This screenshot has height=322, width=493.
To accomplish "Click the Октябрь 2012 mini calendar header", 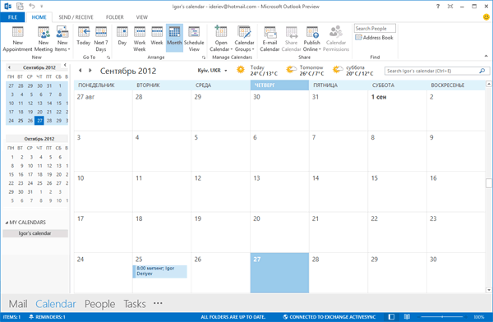I will point(39,139).
